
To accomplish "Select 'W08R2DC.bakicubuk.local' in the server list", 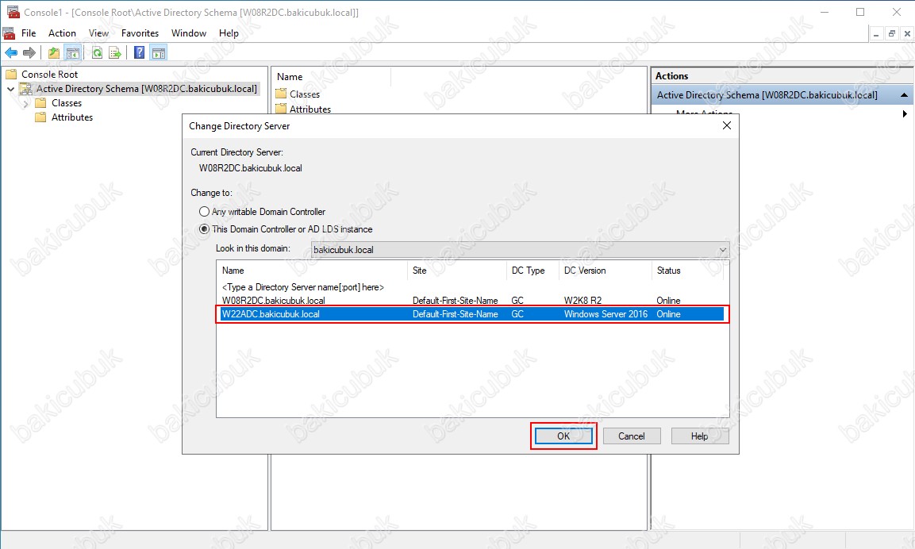I will [274, 301].
